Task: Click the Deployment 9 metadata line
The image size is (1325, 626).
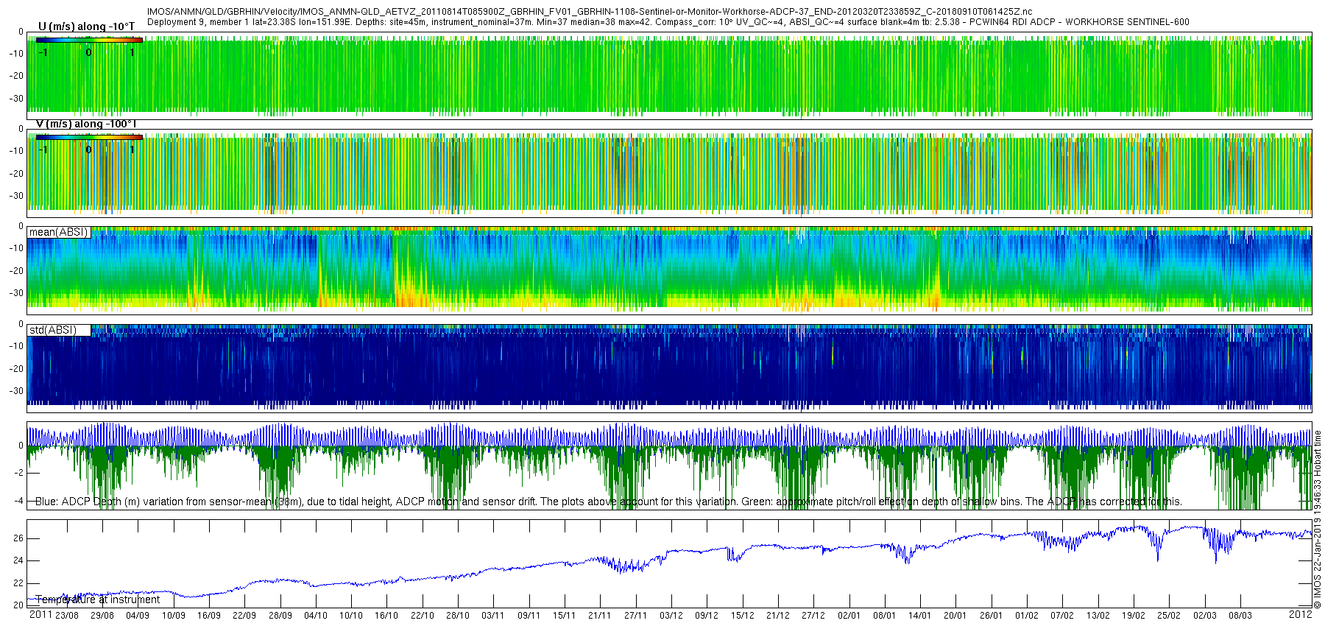Action: click(x=668, y=22)
